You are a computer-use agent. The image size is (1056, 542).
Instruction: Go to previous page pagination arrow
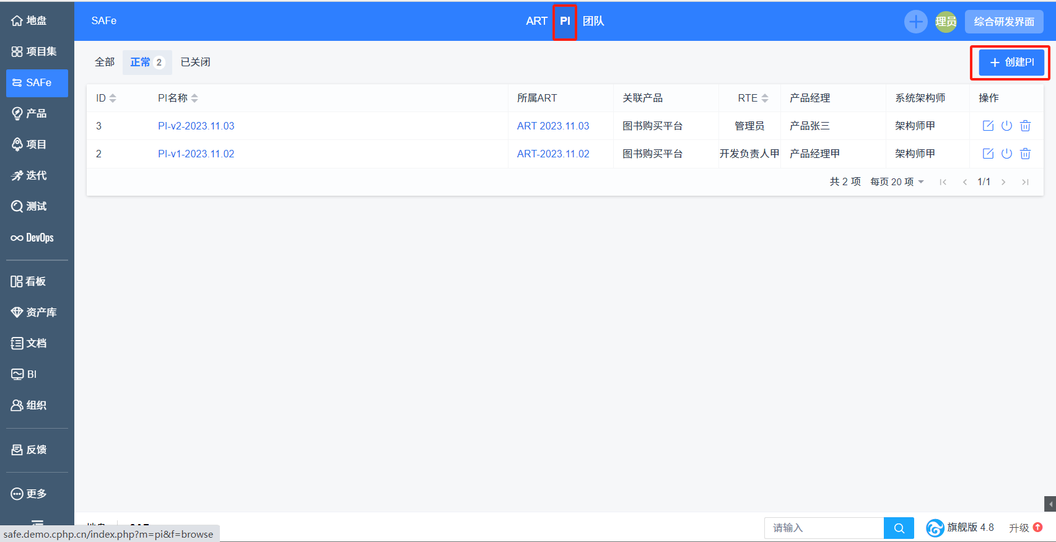point(964,181)
